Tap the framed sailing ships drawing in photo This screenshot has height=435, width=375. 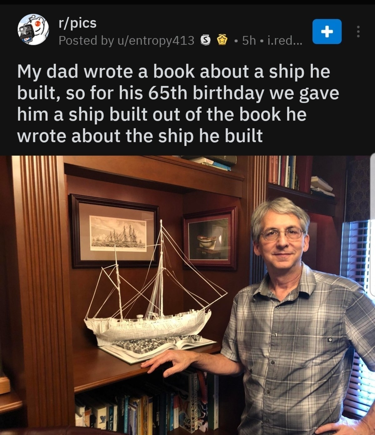(x=115, y=231)
